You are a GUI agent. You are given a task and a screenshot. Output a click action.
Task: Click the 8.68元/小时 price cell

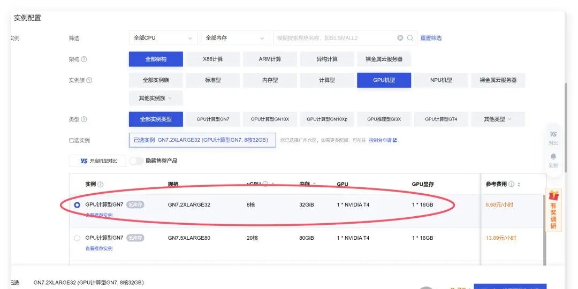[499, 204]
